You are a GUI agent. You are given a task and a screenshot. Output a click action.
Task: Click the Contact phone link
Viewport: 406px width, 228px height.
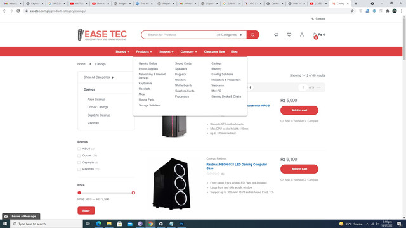click(x=318, y=18)
